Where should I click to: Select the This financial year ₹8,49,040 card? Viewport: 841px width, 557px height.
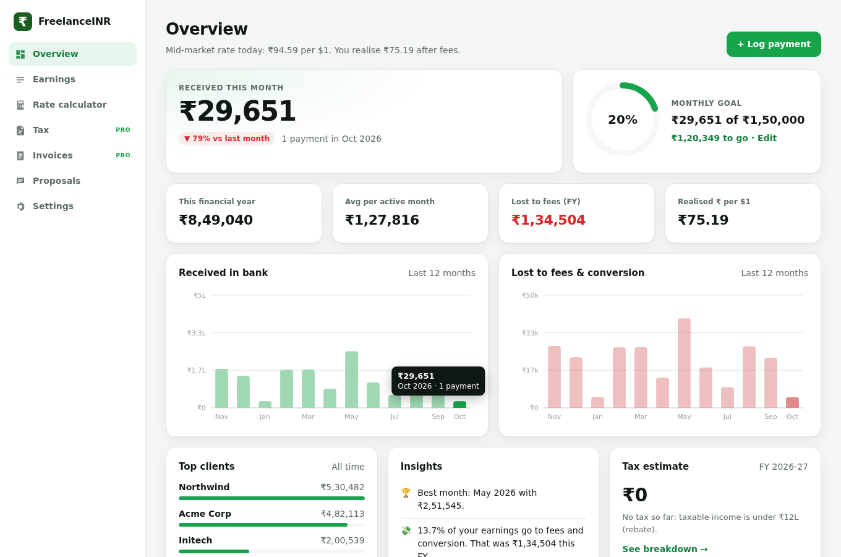[x=244, y=213]
